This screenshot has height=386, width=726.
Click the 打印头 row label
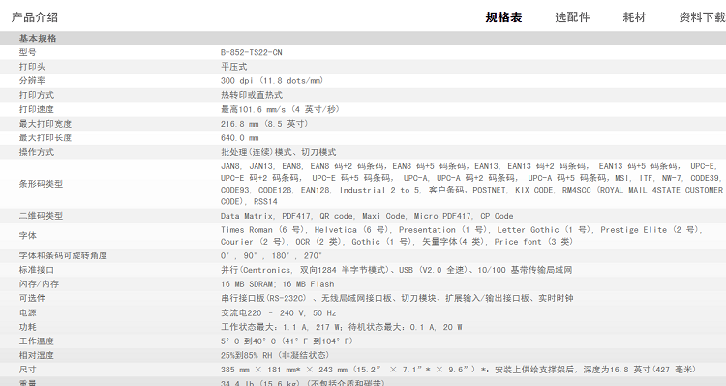tap(32, 67)
